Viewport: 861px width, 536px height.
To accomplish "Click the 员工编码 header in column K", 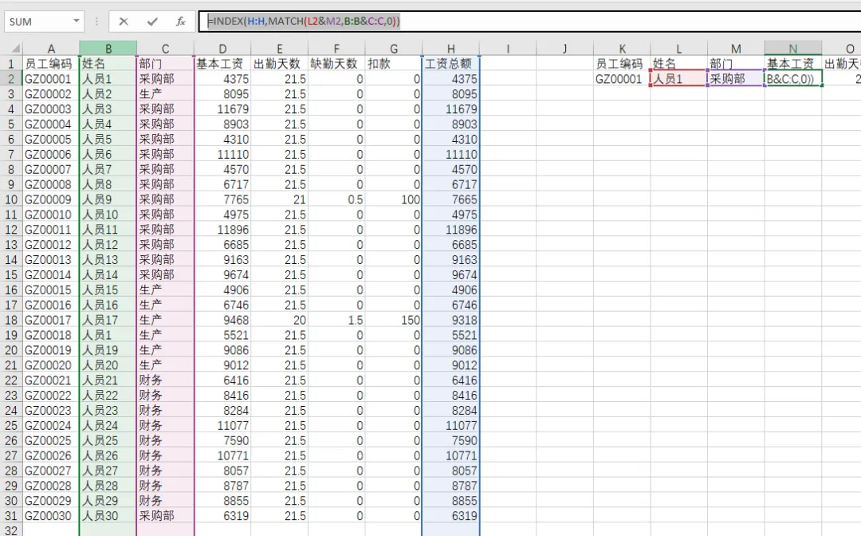I will pos(622,64).
